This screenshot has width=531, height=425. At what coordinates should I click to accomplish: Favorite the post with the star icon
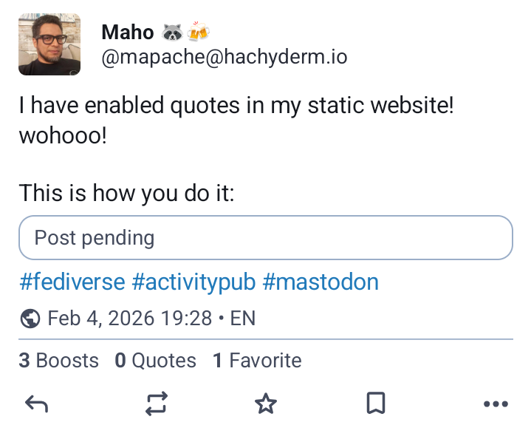pyautogui.click(x=265, y=404)
